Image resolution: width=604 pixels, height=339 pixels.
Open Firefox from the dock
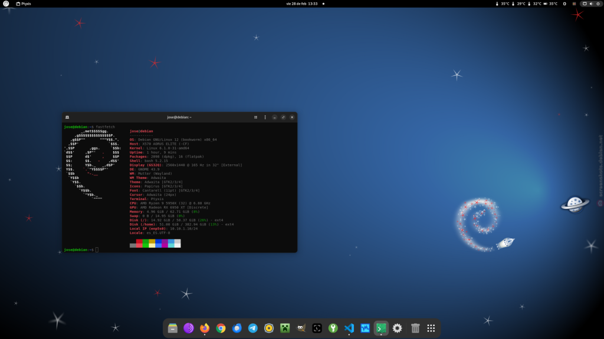click(x=205, y=328)
